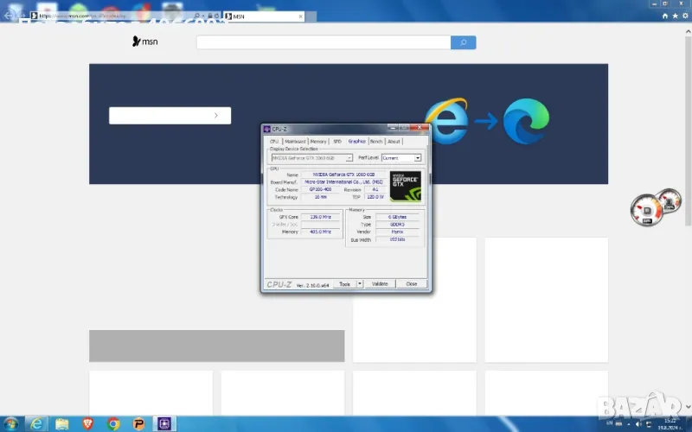
Task: Expand the Perf Level dropdown
Action: pyautogui.click(x=418, y=158)
